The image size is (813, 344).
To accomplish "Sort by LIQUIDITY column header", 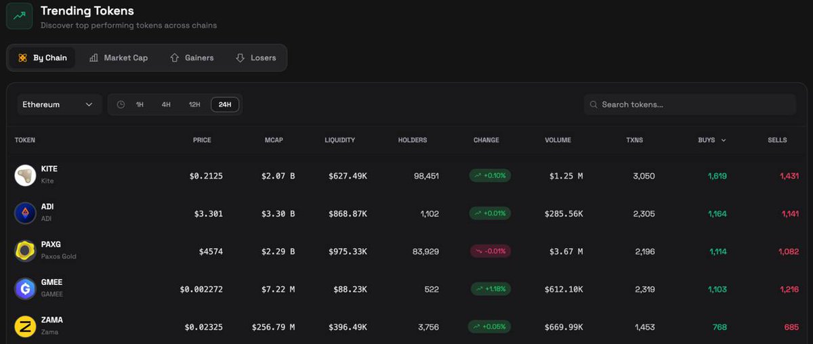I will (x=339, y=140).
